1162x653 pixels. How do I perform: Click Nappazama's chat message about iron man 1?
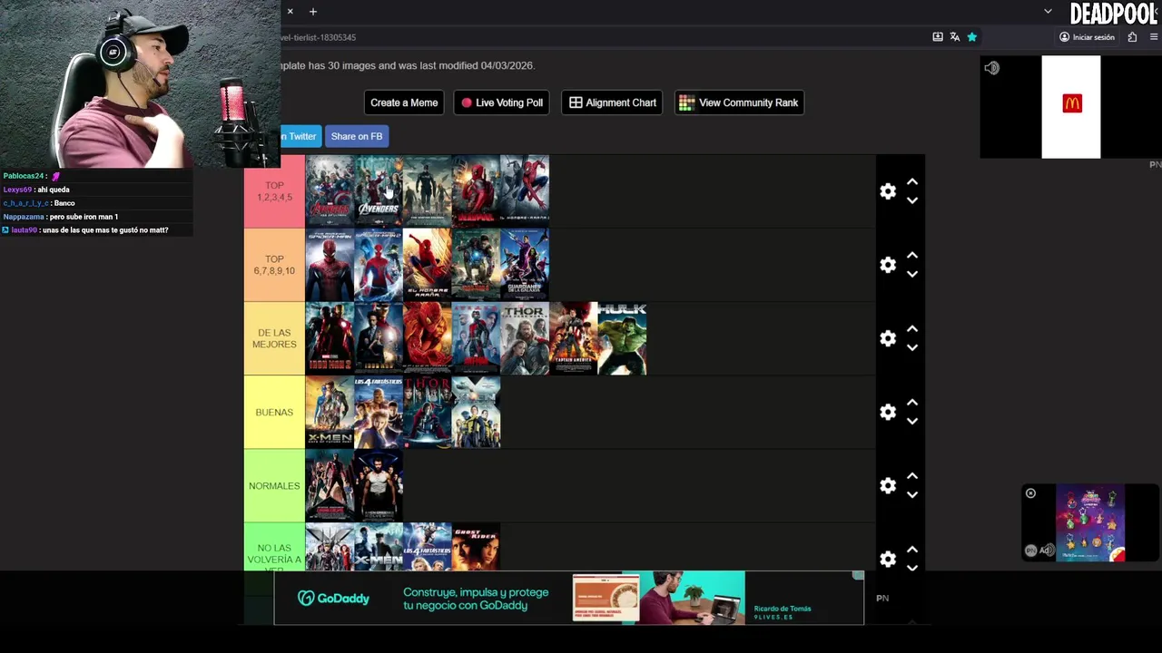pyautogui.click(x=61, y=217)
